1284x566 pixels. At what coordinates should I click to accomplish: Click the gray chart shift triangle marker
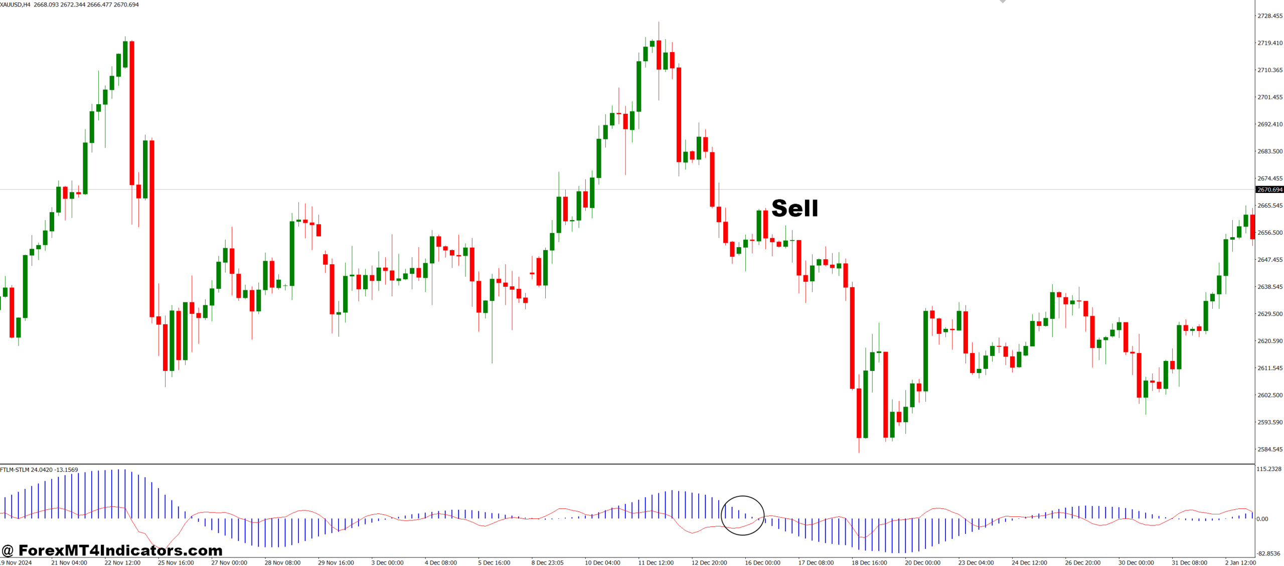1002,2
